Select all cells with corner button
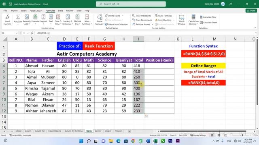259x145 pixels. (5, 39)
